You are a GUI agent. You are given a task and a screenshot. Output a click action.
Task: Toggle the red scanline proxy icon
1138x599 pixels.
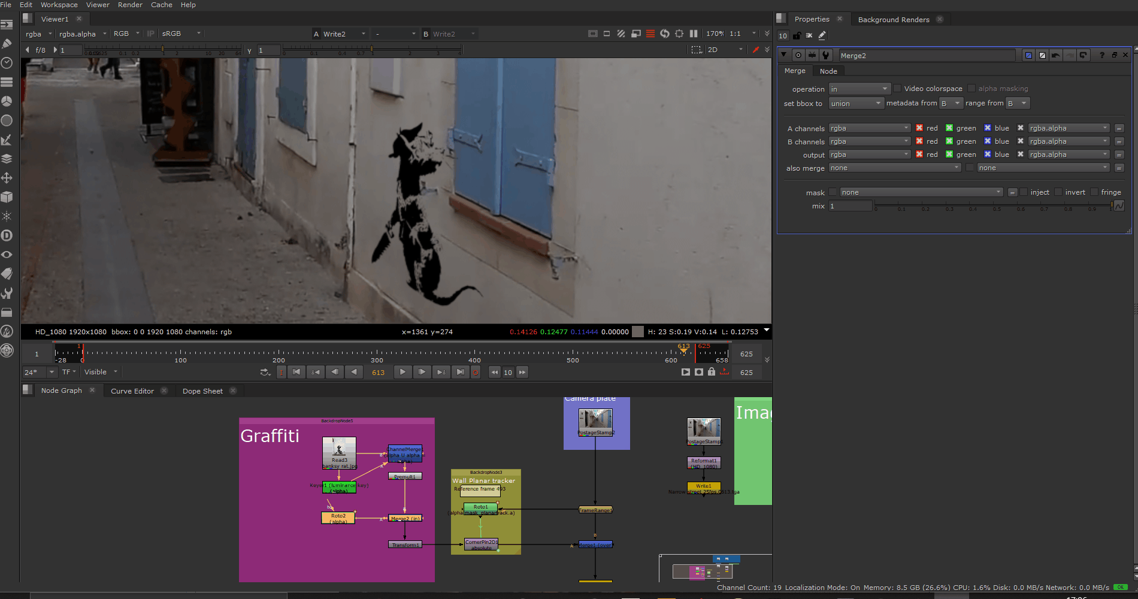point(650,34)
